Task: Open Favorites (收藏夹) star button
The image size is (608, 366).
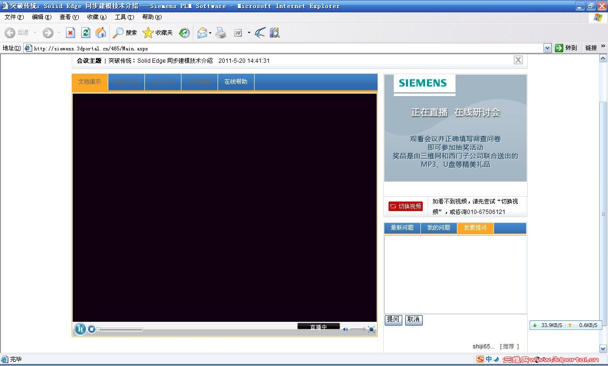Action: click(158, 33)
